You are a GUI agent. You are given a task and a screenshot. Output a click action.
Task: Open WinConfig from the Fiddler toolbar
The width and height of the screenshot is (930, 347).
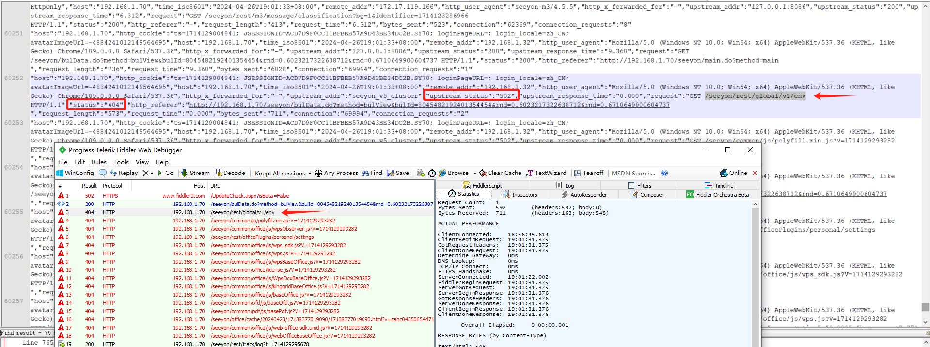point(75,173)
